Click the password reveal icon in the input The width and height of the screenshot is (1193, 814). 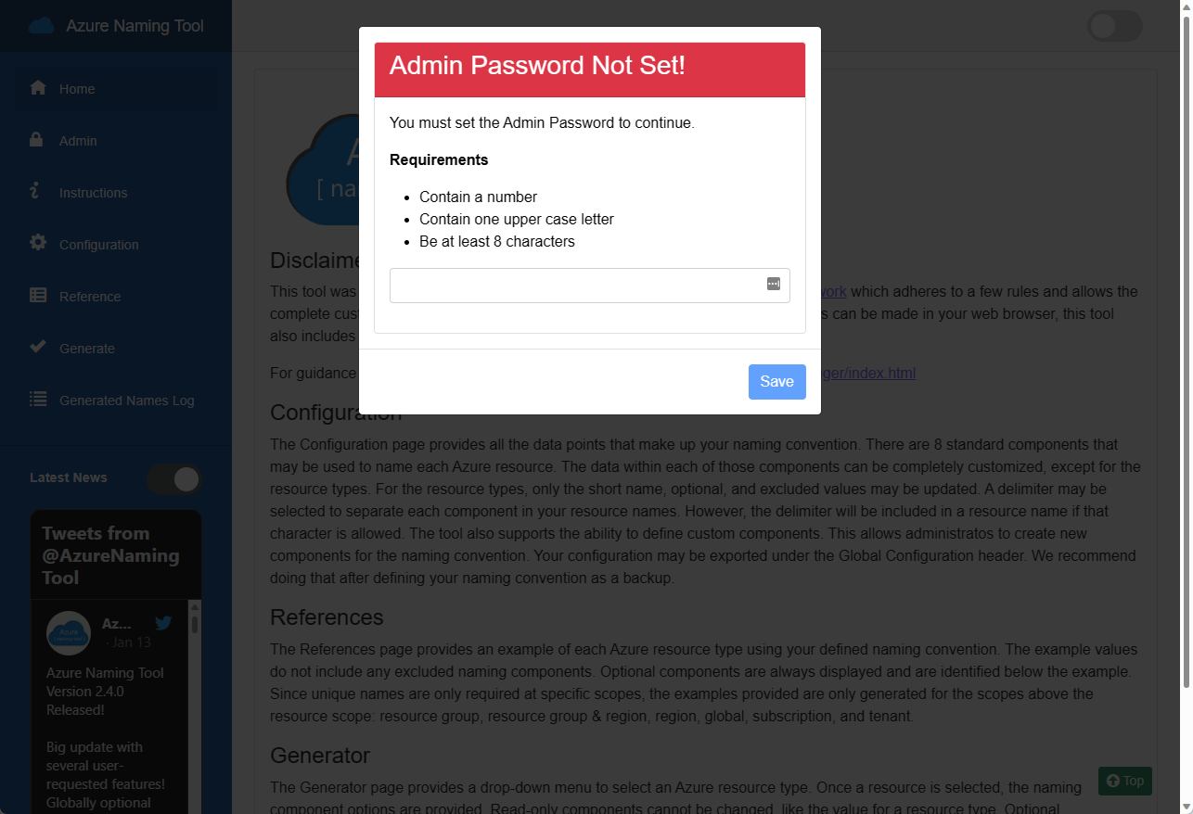(773, 285)
